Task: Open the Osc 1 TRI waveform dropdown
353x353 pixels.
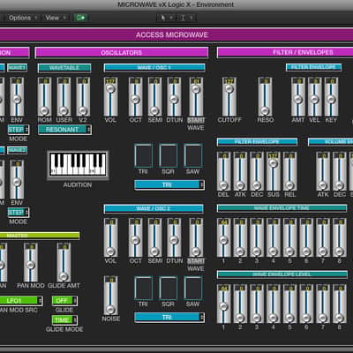Action: [169, 184]
